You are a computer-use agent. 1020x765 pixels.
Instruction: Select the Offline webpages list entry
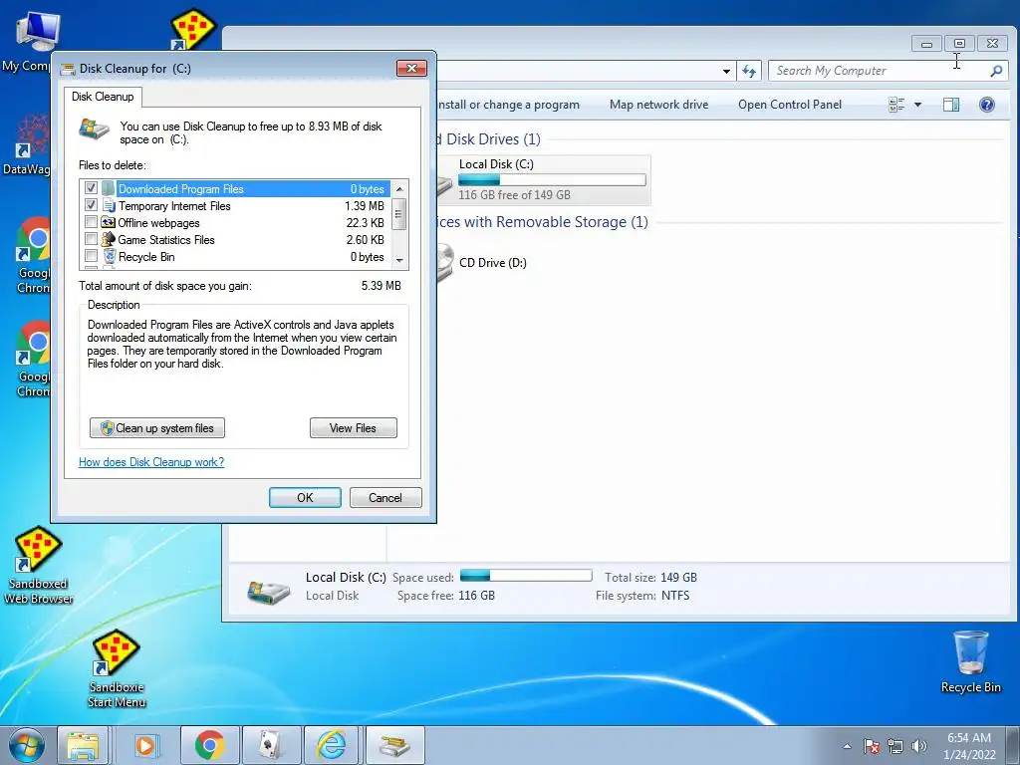click(235, 222)
